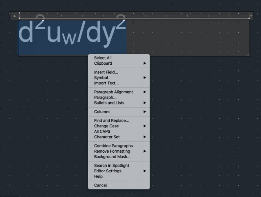Click the text box resize corner grip

248,55
